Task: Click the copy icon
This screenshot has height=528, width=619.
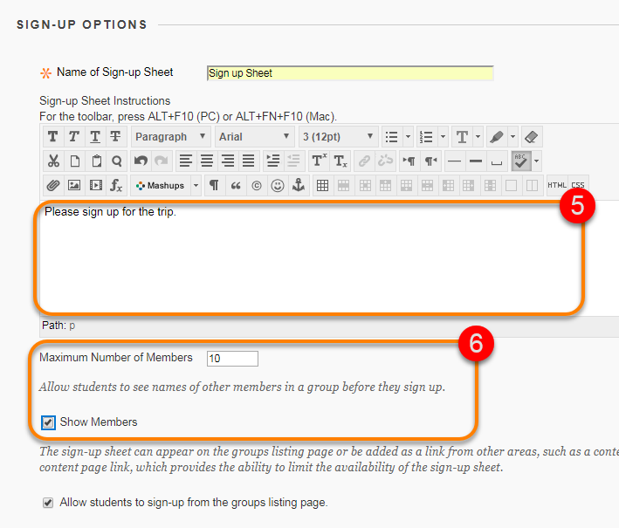Action: pos(74,161)
